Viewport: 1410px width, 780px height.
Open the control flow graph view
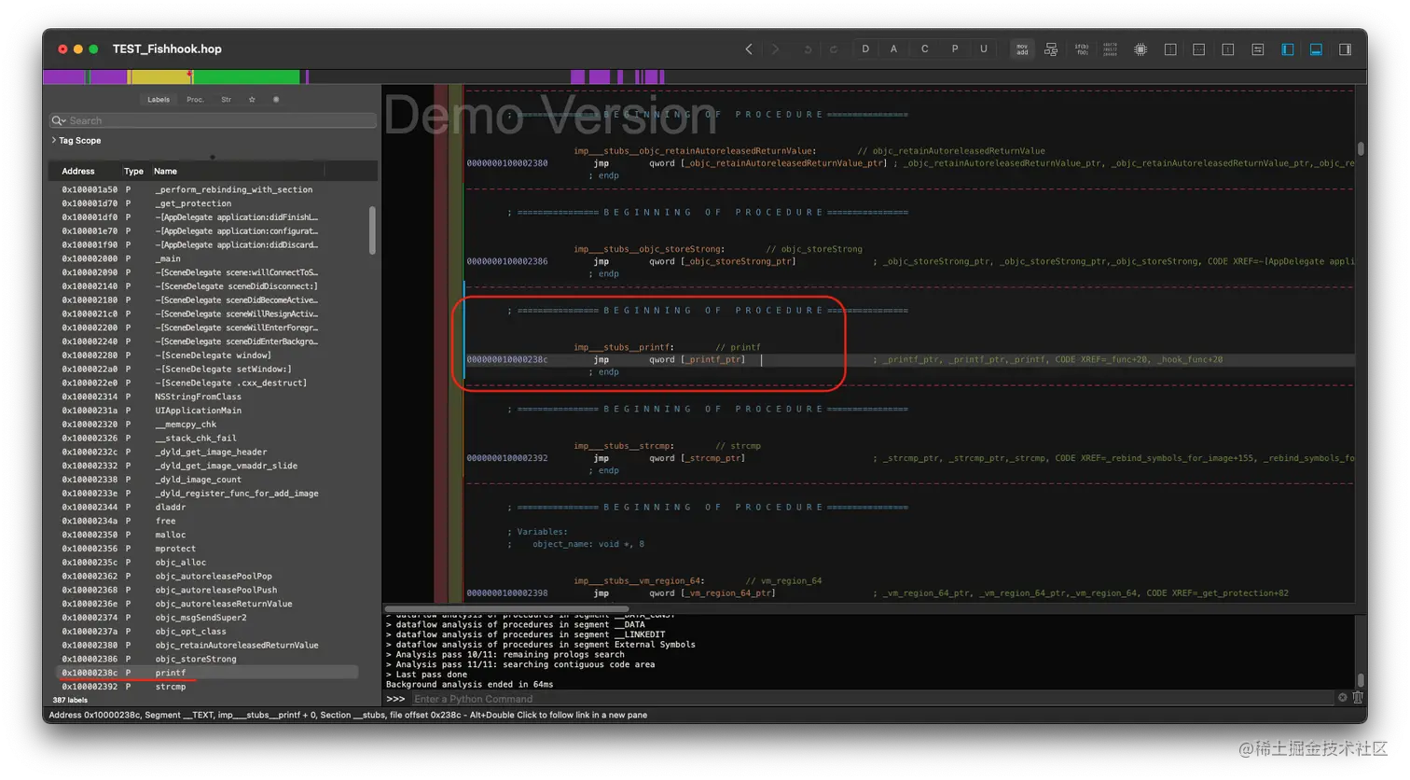tap(1051, 49)
